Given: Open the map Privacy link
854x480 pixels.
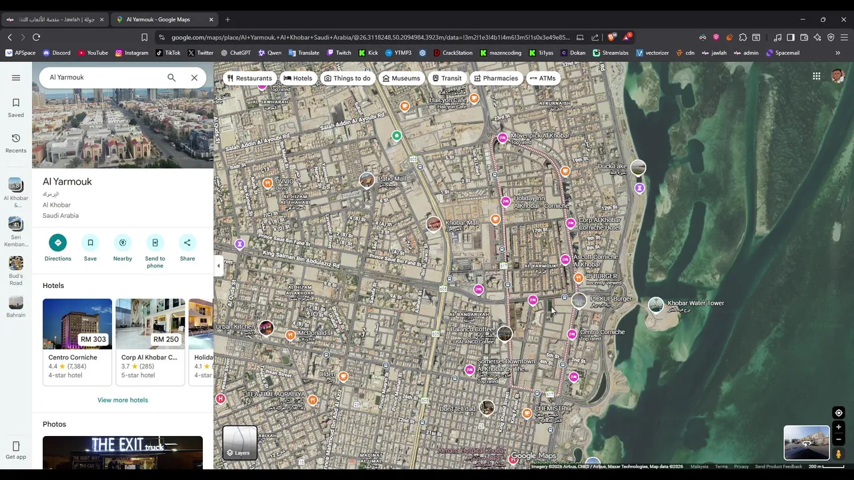Looking at the screenshot, I should click(741, 467).
